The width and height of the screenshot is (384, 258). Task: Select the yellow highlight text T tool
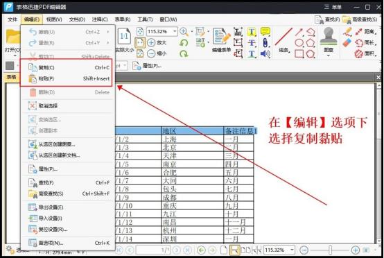[x=252, y=32]
